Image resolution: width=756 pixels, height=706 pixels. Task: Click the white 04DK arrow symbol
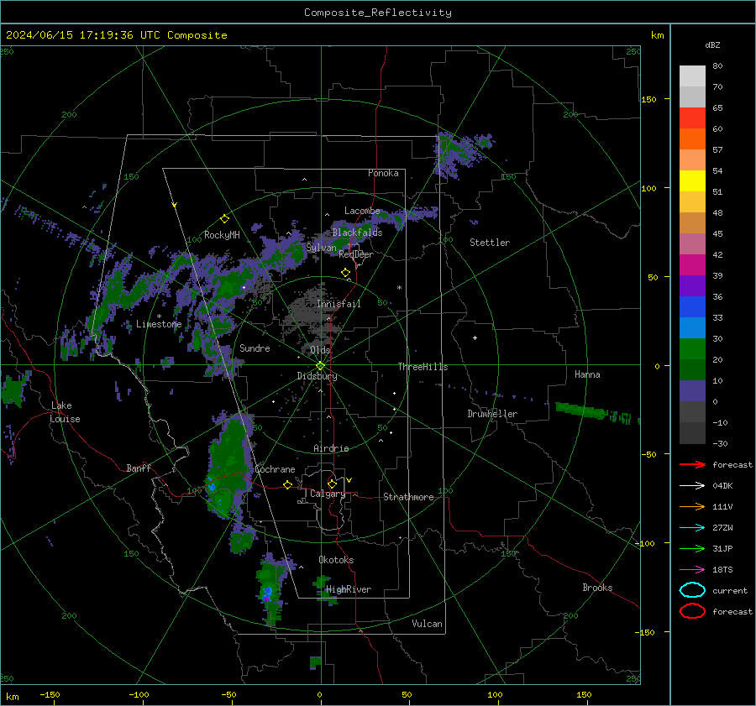tap(692, 485)
